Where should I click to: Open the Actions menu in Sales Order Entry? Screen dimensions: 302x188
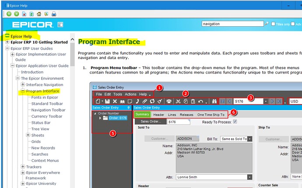(130, 94)
